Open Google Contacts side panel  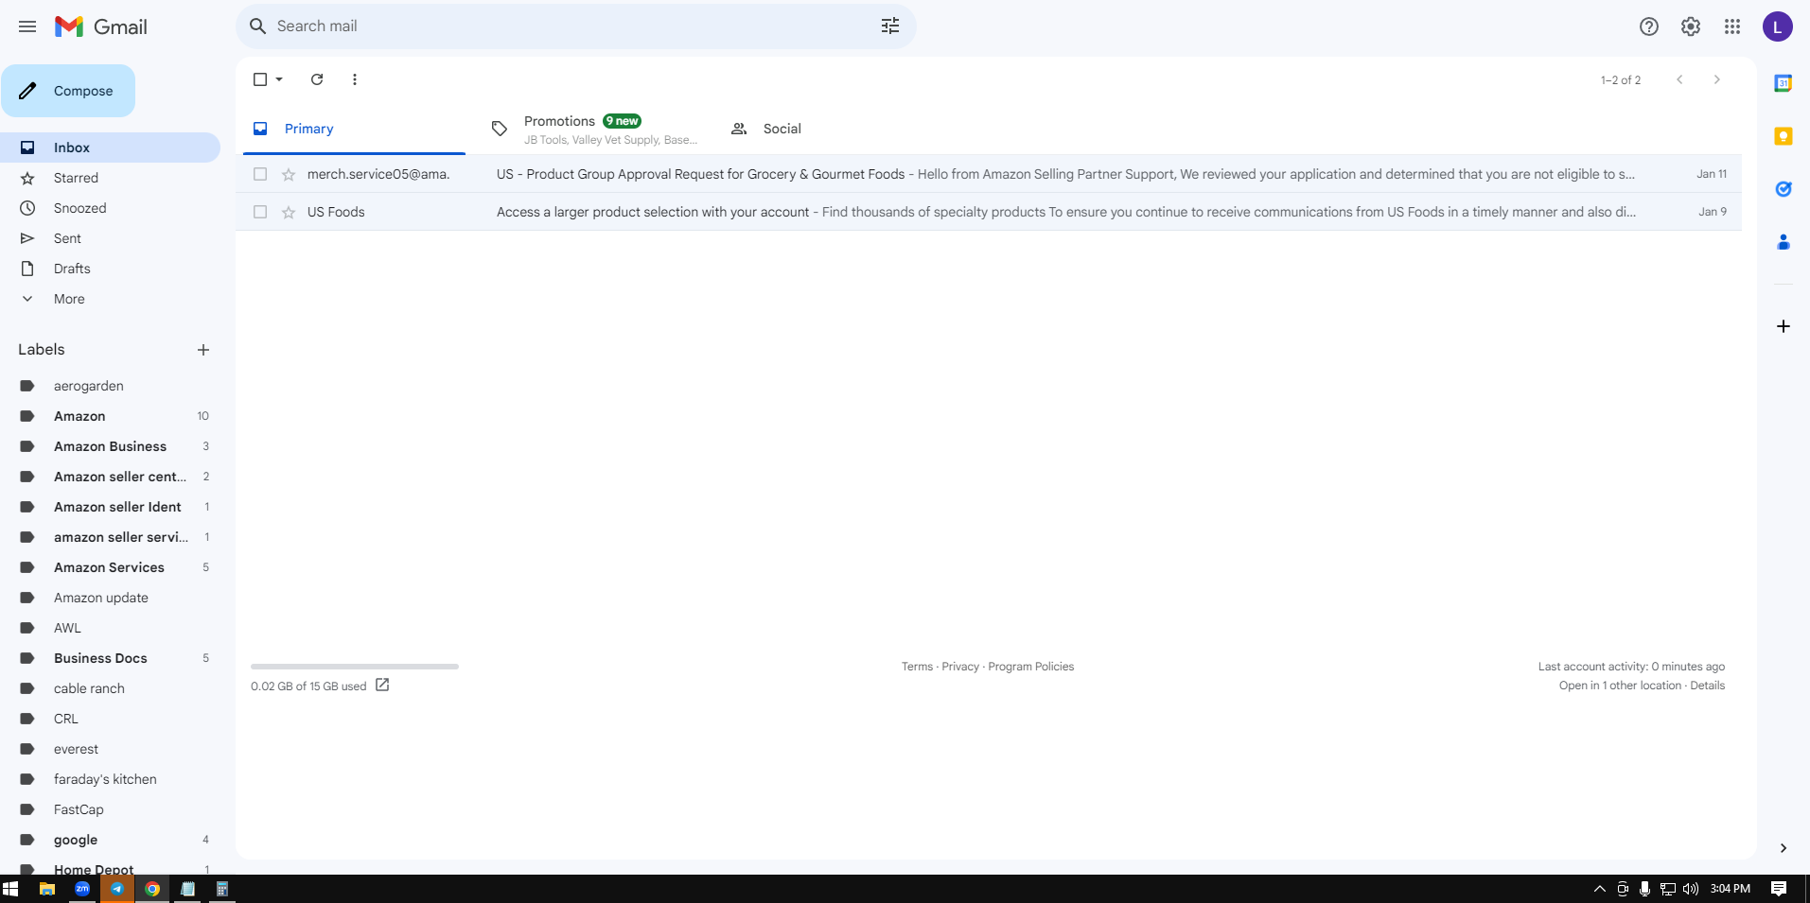click(x=1784, y=242)
